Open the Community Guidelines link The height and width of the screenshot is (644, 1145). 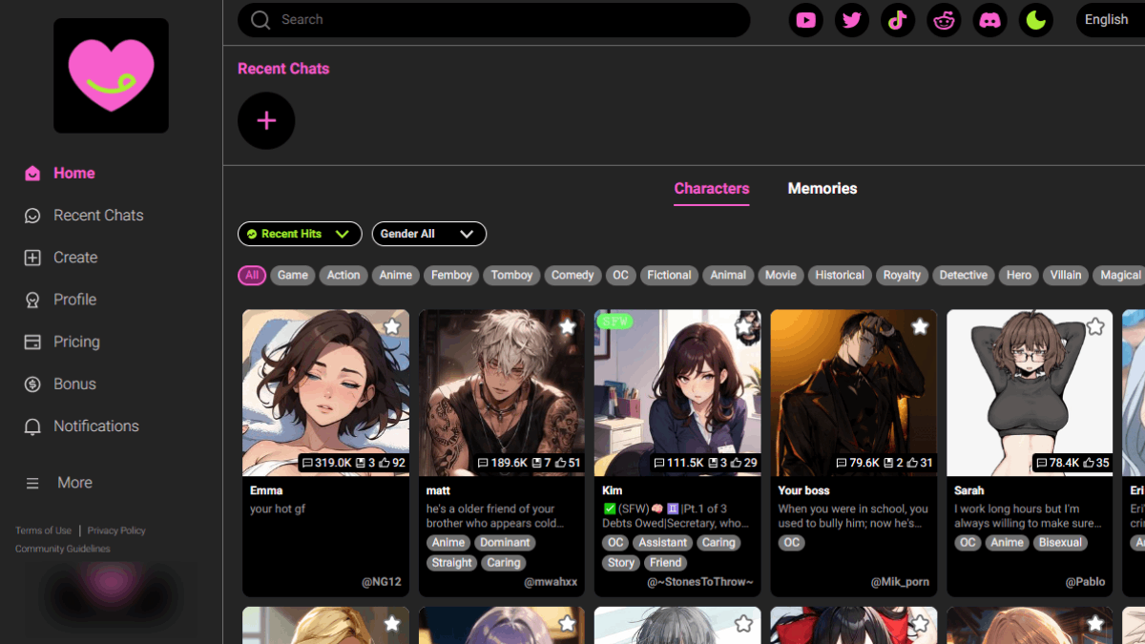click(62, 549)
